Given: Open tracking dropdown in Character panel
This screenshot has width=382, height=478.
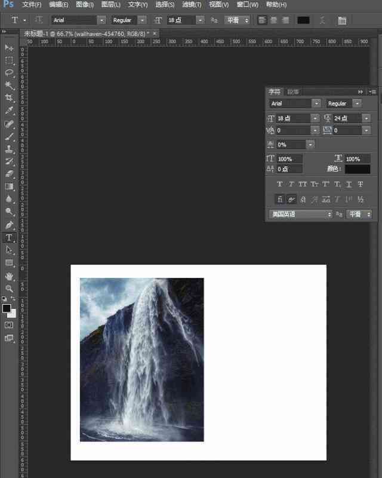Looking at the screenshot, I should [x=366, y=130].
